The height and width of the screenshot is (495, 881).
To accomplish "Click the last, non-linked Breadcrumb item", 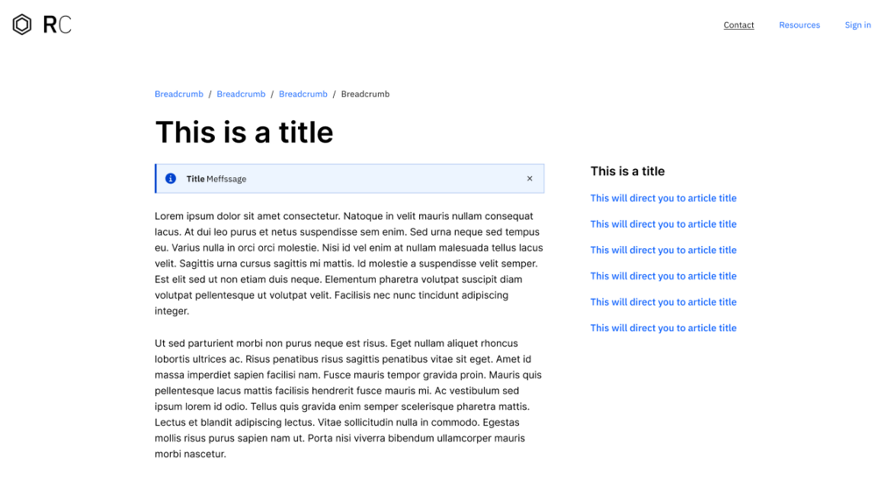I will point(366,94).
